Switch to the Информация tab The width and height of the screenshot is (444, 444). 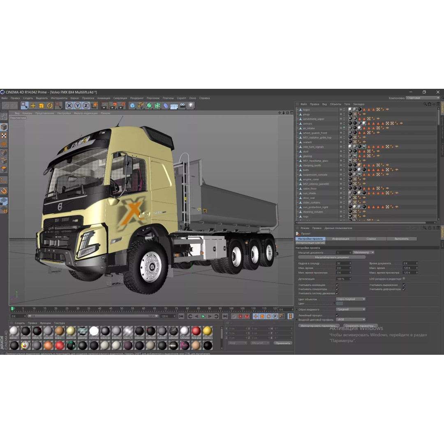[x=341, y=239]
